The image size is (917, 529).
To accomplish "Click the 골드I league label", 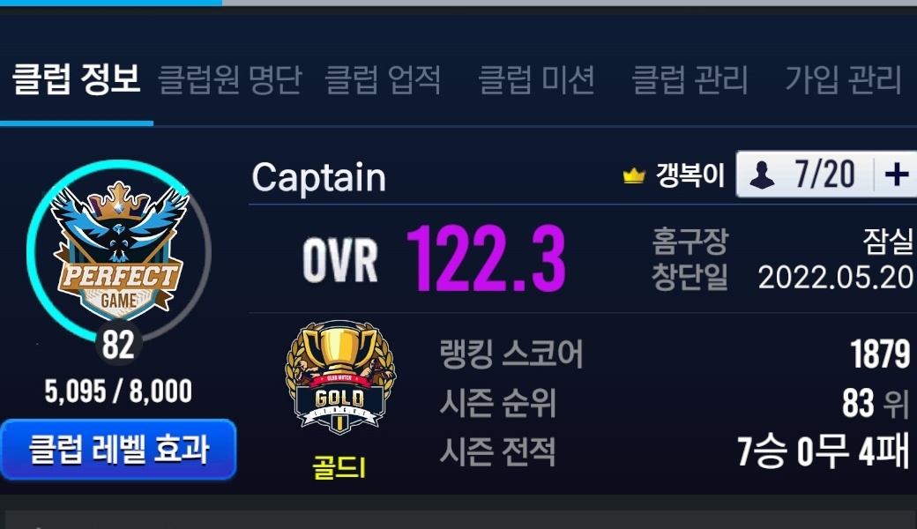I will [339, 467].
